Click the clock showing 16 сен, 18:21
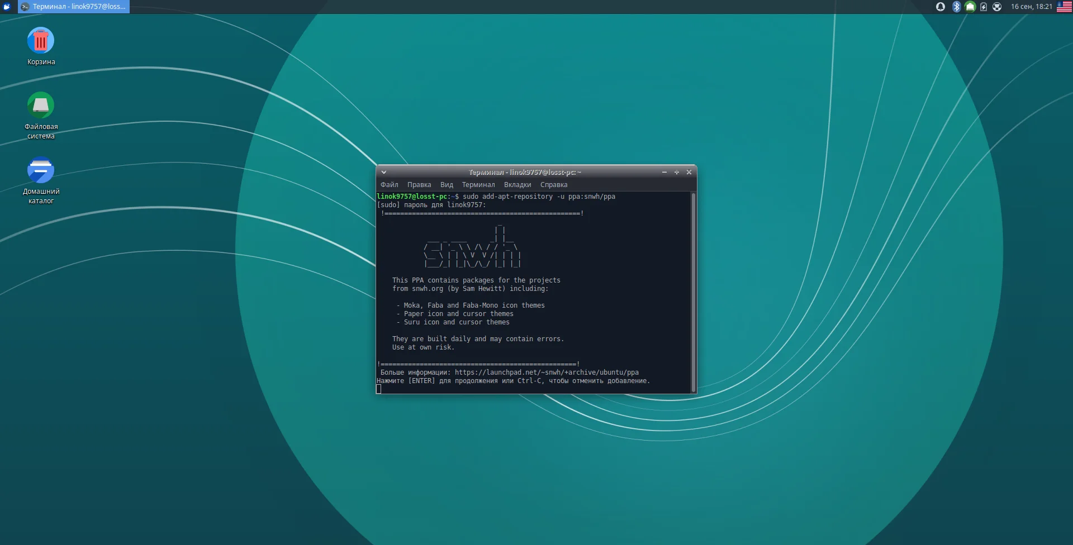The height and width of the screenshot is (545, 1073). (1031, 7)
